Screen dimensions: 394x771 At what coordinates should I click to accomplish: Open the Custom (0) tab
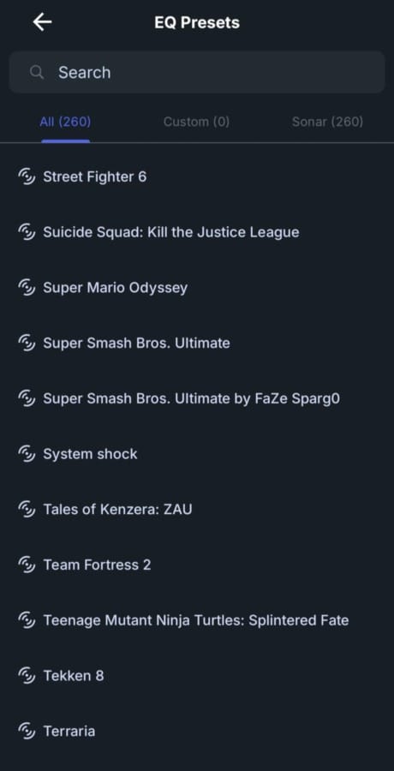pos(196,122)
